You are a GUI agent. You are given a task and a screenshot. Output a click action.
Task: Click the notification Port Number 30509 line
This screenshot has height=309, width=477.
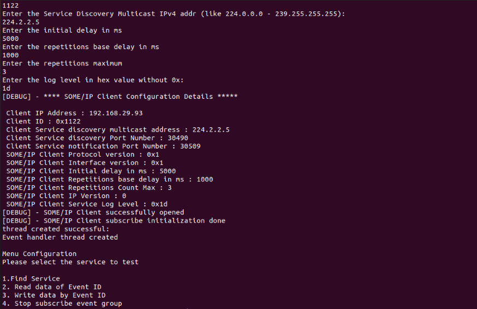pos(104,146)
